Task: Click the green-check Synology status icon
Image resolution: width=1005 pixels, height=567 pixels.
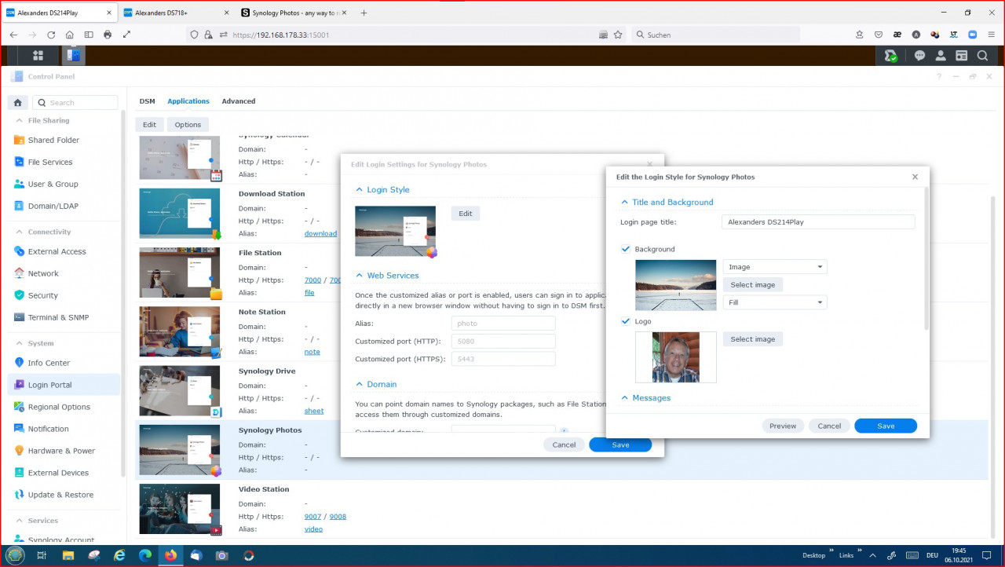Action: pos(891,55)
